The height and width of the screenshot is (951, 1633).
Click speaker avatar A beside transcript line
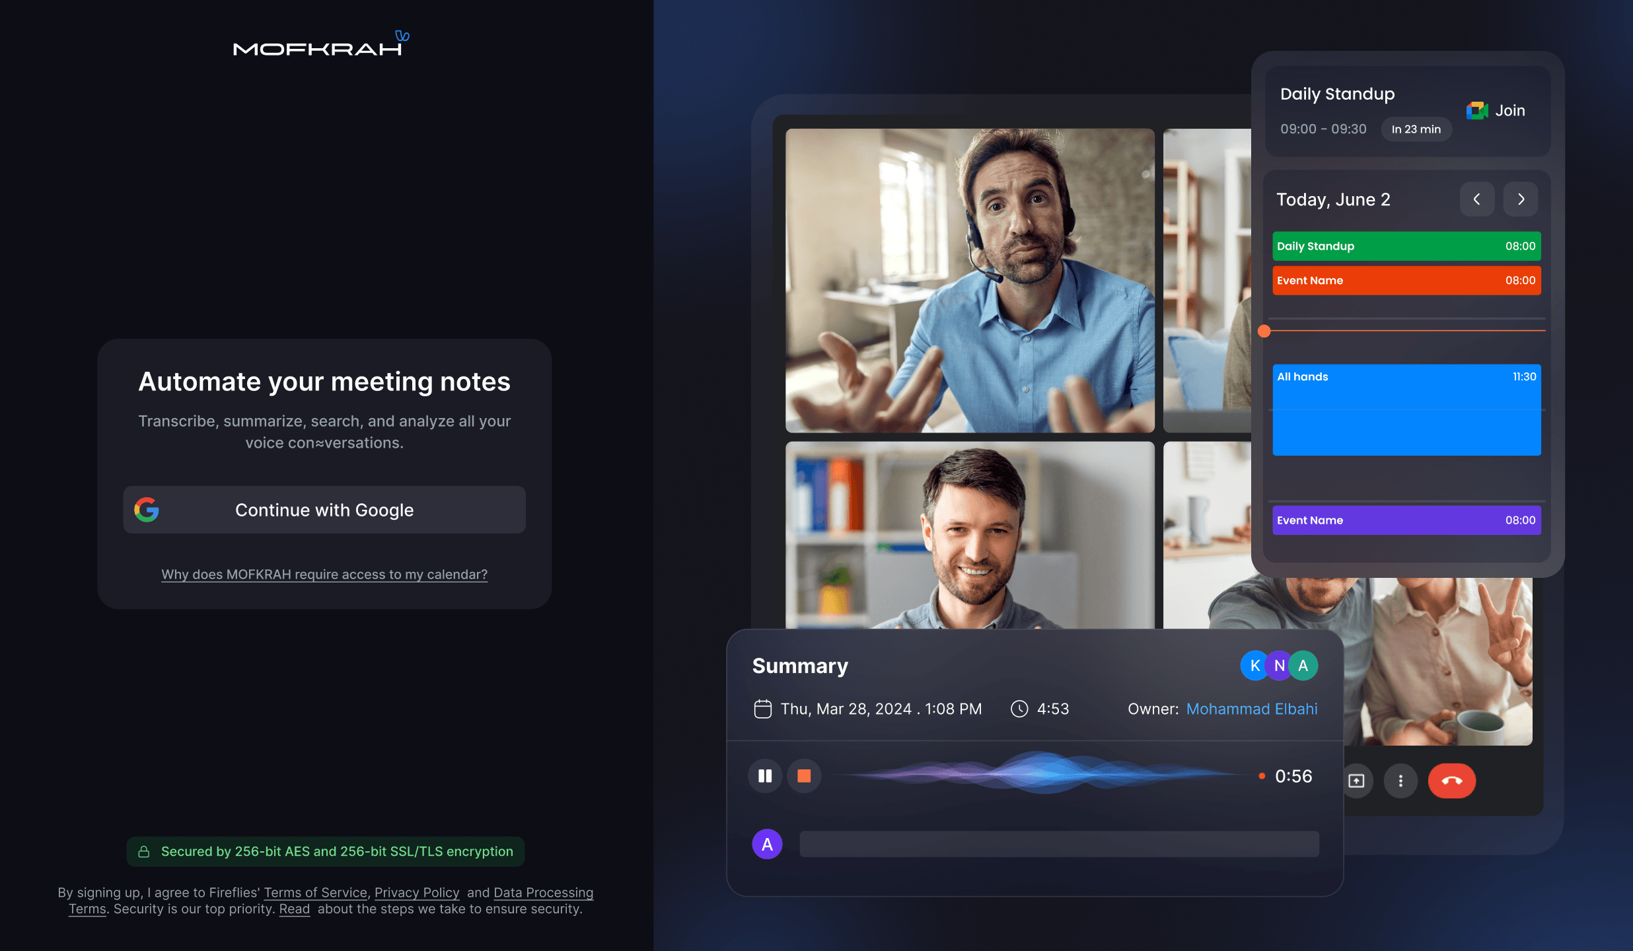pyautogui.click(x=767, y=844)
